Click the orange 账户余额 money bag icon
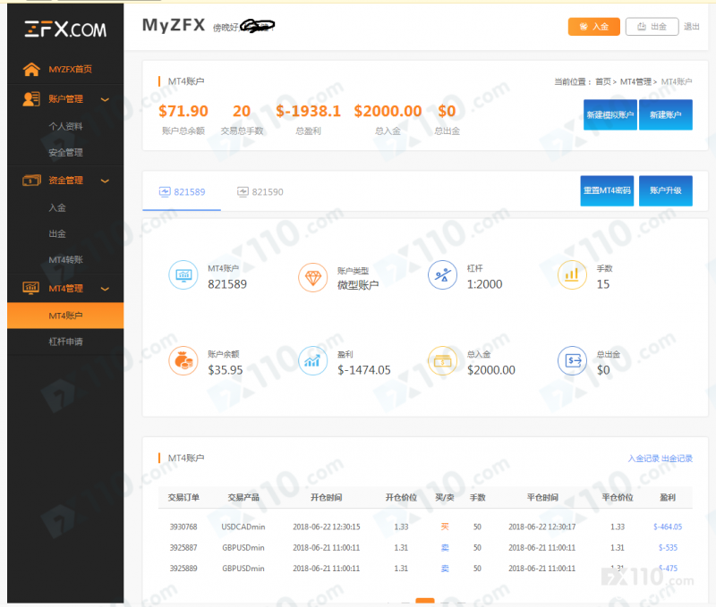 183,361
